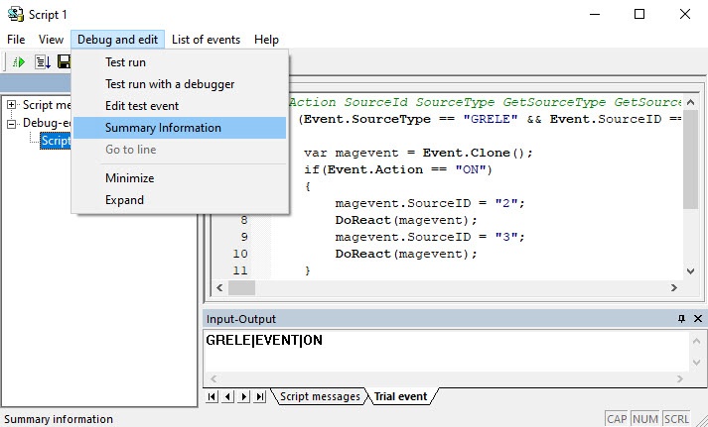Click the step-through debug toolbar icon
Screen dimensions: 708x427
tap(42, 62)
